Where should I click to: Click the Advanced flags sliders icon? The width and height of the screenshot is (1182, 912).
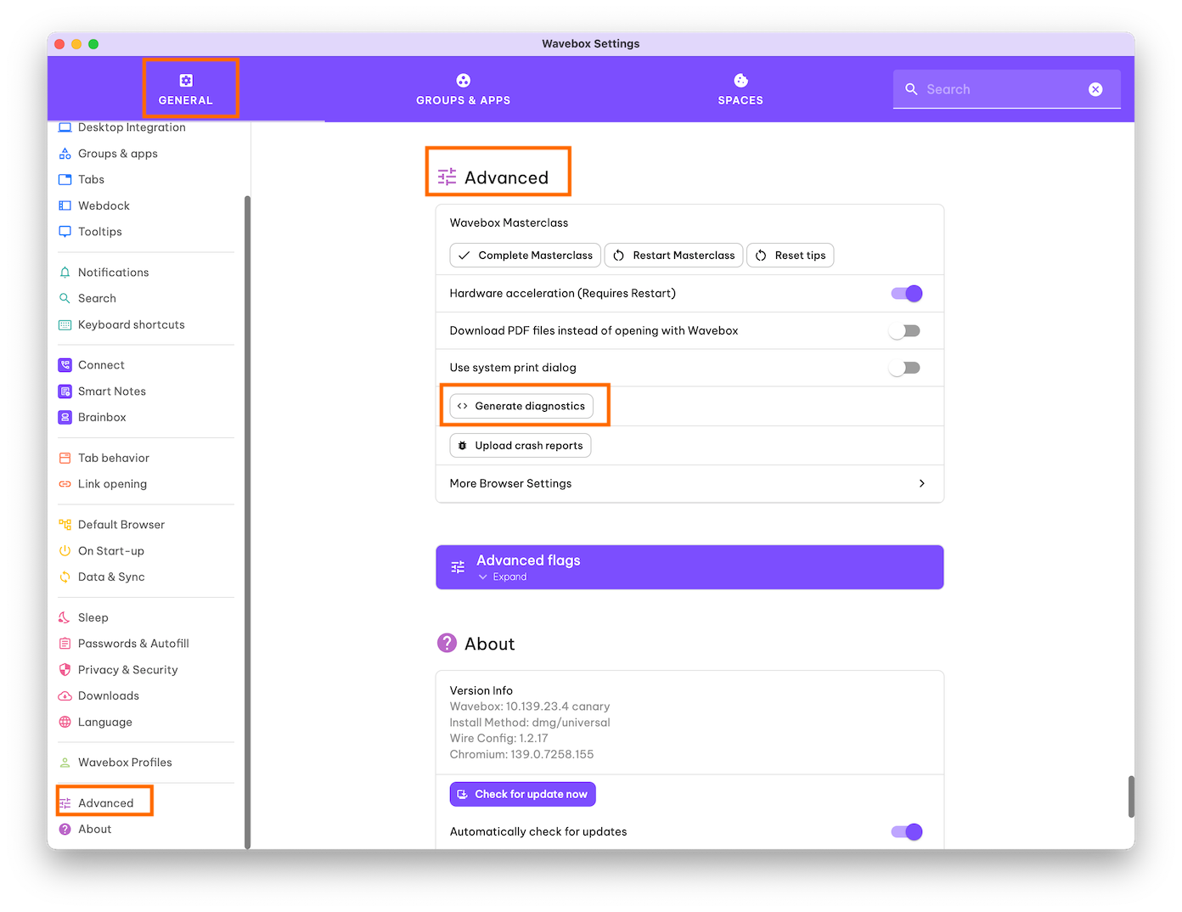[458, 567]
